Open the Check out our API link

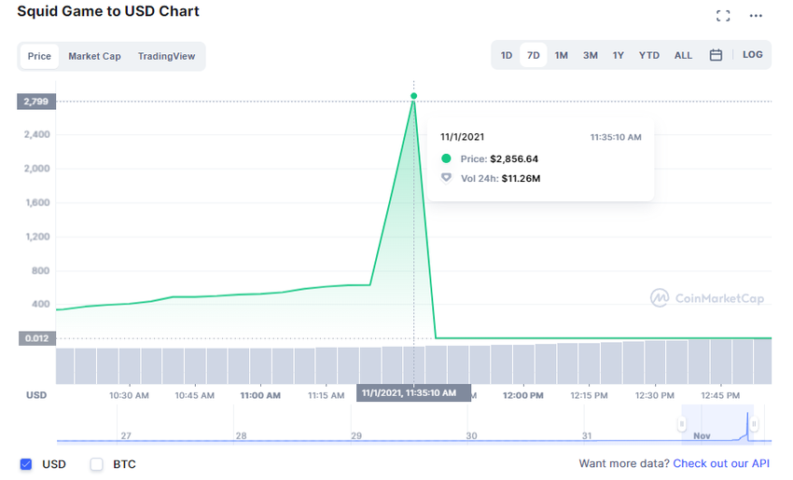721,463
